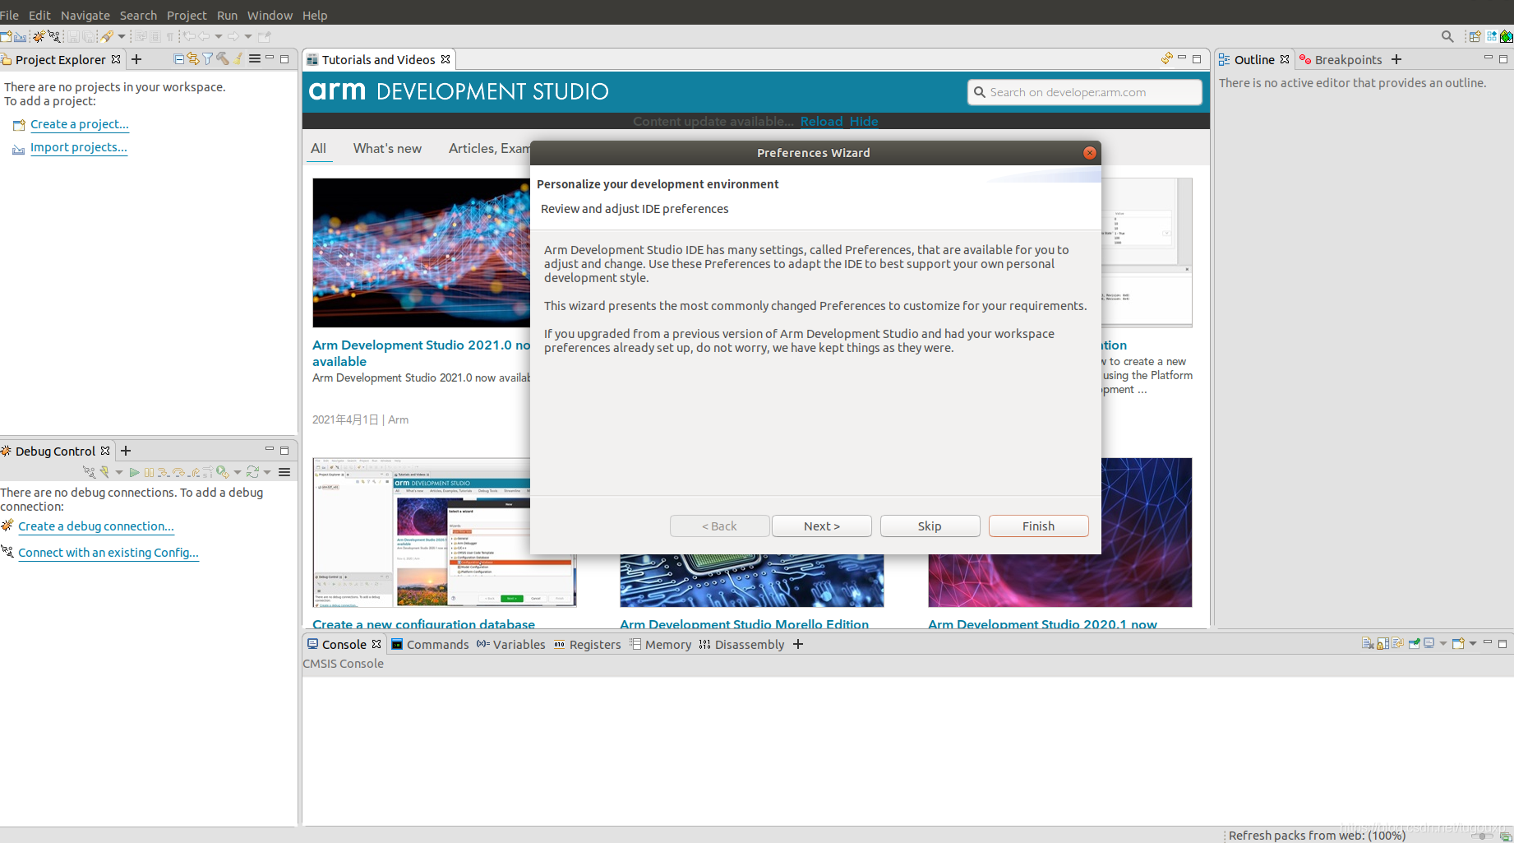1514x843 pixels.
Task: Open the run-to dropdown in Debug Control
Action: (x=238, y=472)
